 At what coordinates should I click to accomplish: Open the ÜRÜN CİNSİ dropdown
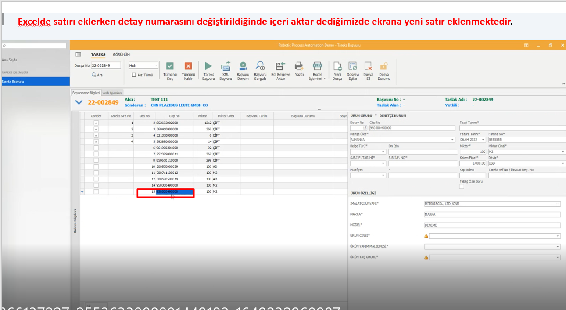(558, 236)
